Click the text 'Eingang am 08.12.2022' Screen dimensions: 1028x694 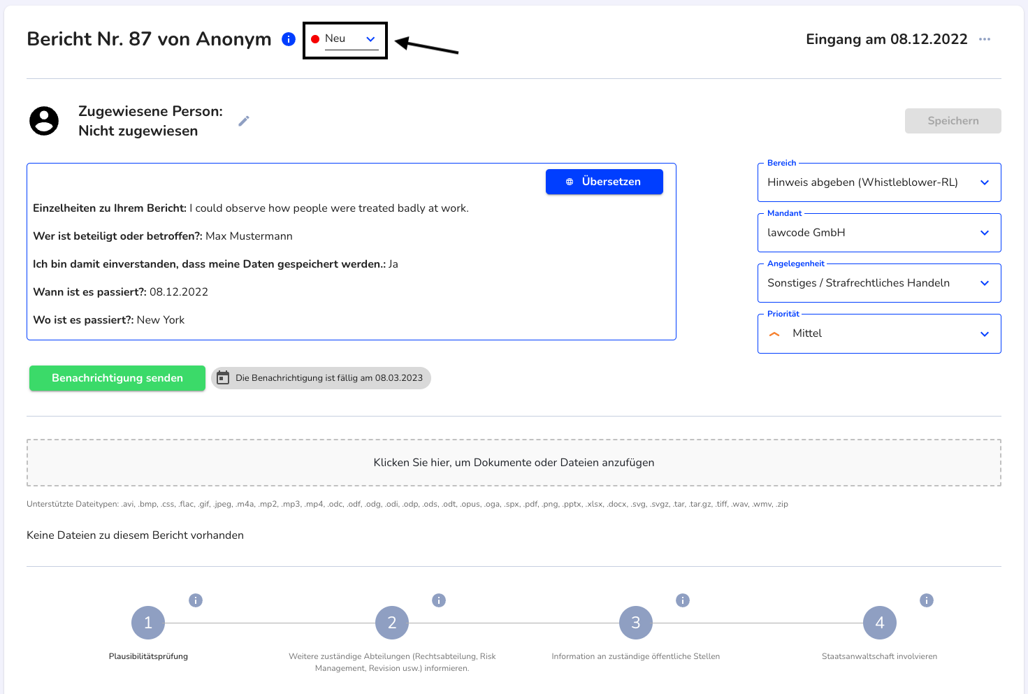point(887,39)
